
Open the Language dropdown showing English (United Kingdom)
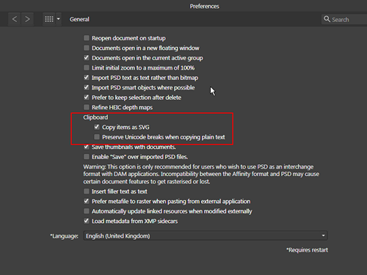[x=206, y=235]
